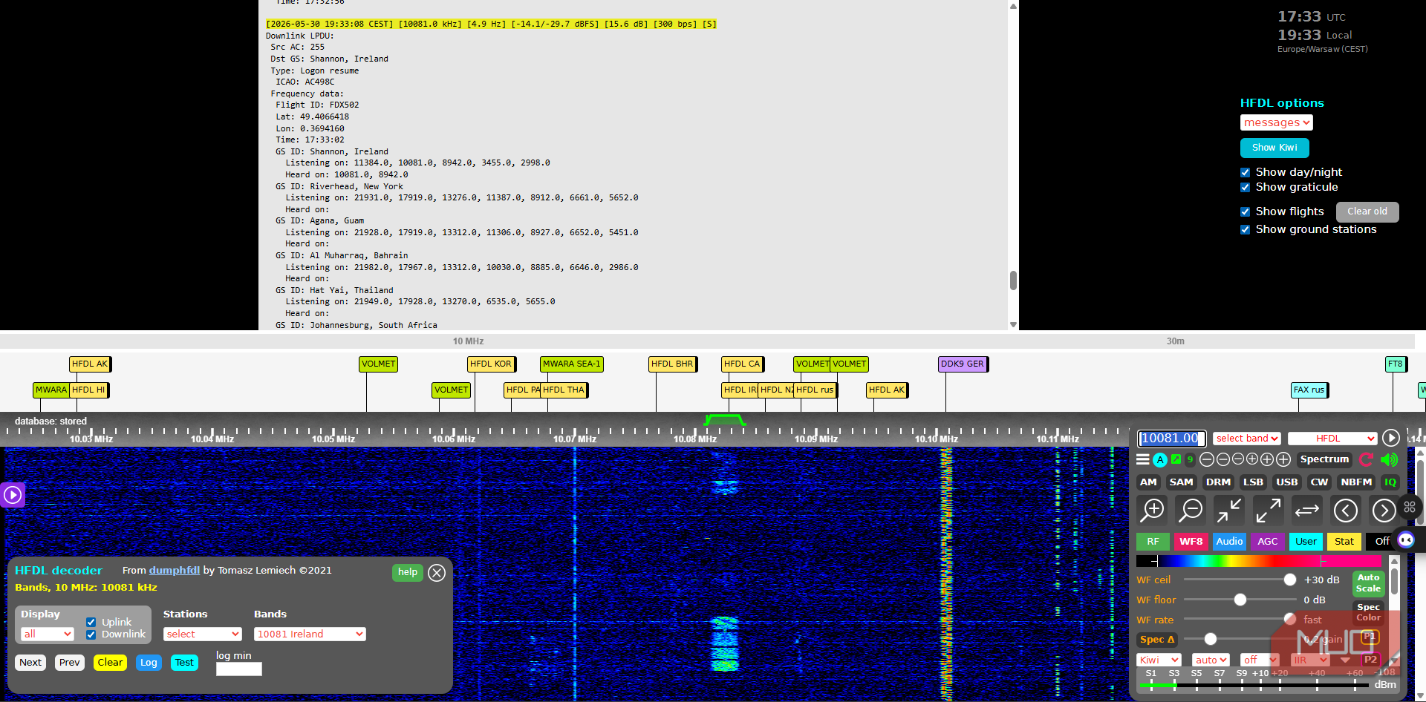Viewport: 1426px width, 702px height.
Task: Uncheck Show day/night
Action: [x=1245, y=172]
